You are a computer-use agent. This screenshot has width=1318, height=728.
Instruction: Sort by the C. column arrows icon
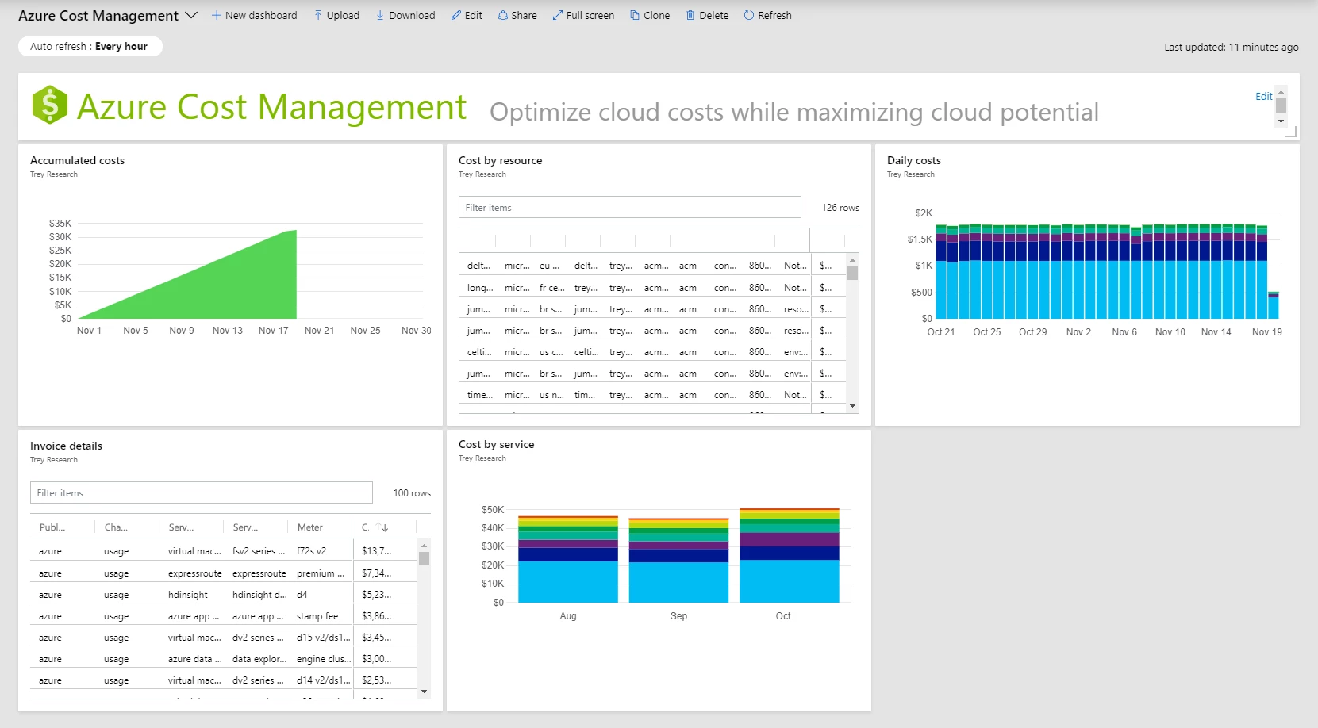382,527
